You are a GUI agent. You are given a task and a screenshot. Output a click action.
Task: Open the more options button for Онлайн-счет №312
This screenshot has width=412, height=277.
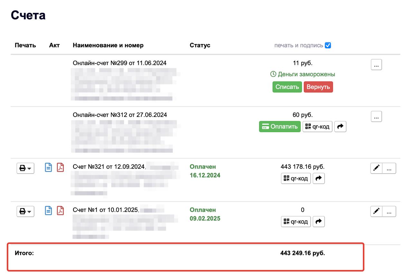tap(376, 117)
